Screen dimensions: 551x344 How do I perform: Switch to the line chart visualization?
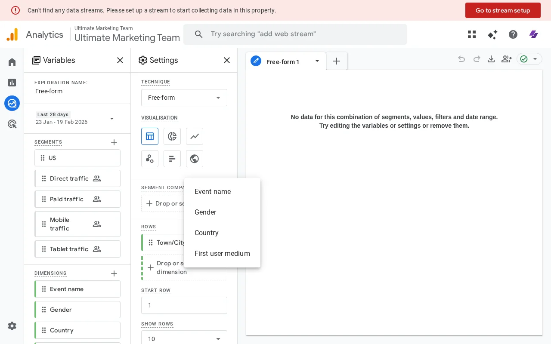pos(195,136)
